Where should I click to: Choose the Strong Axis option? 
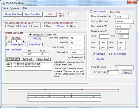pos(36,35)
